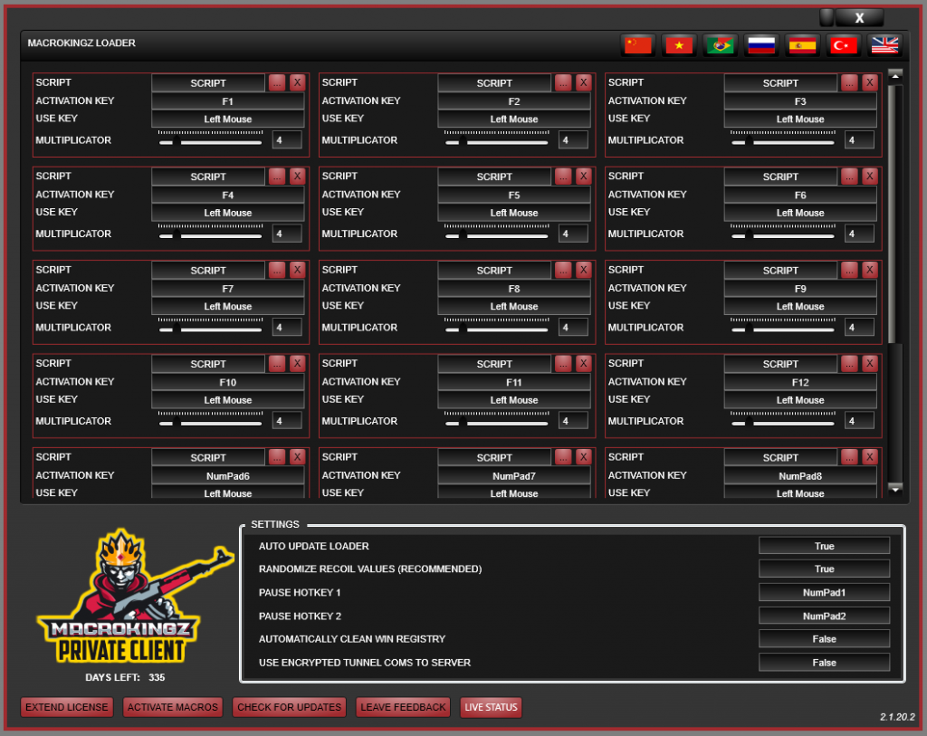
Task: Open Pause Hotkey 1 NumPad1 selector
Action: click(x=824, y=592)
